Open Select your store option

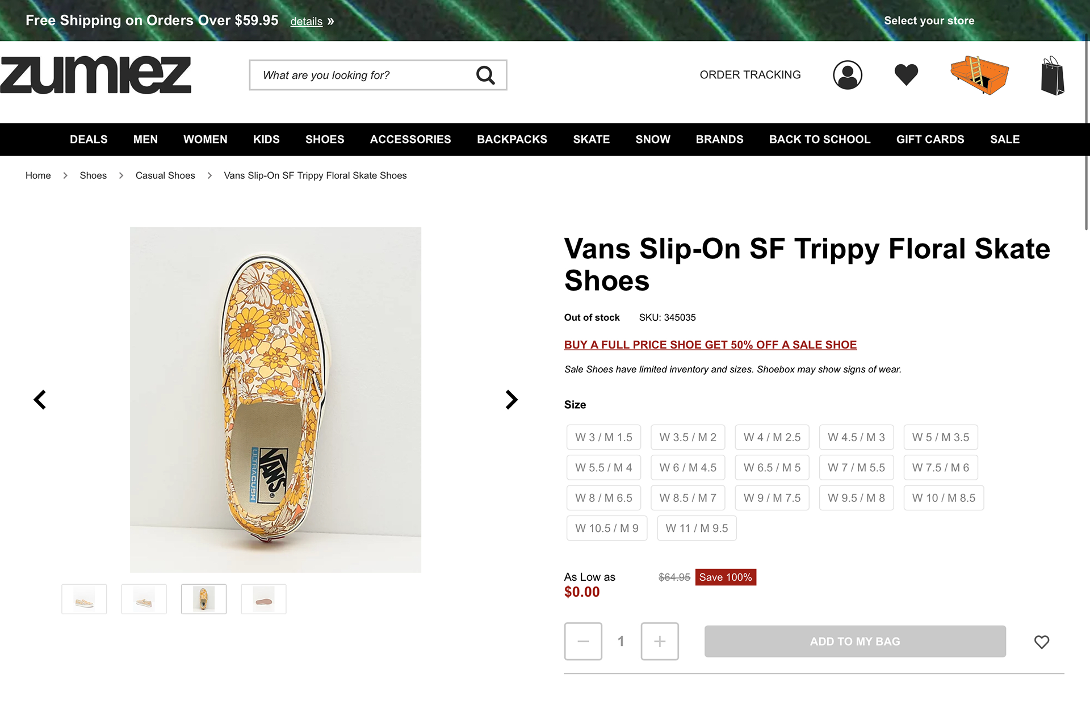(x=929, y=20)
